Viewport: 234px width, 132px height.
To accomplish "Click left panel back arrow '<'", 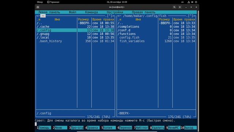I will pos(37,16).
